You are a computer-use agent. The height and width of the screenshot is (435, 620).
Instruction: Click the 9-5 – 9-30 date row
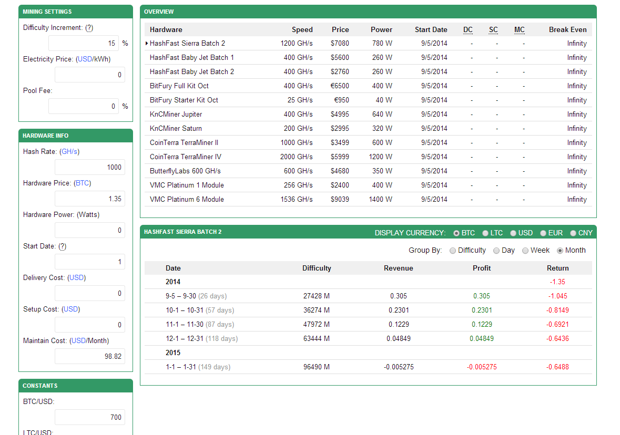point(368,296)
